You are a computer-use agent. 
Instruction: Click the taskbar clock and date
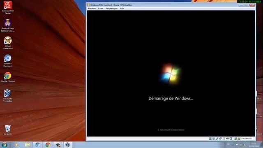point(254,145)
